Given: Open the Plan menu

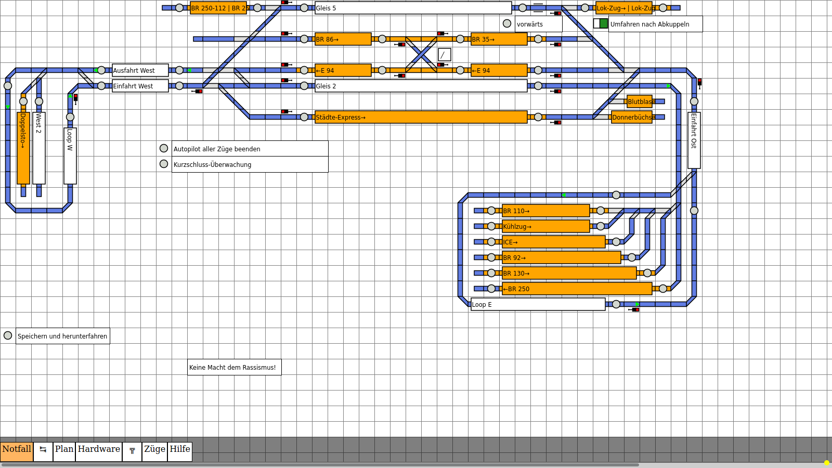Looking at the screenshot, I should click(64, 450).
